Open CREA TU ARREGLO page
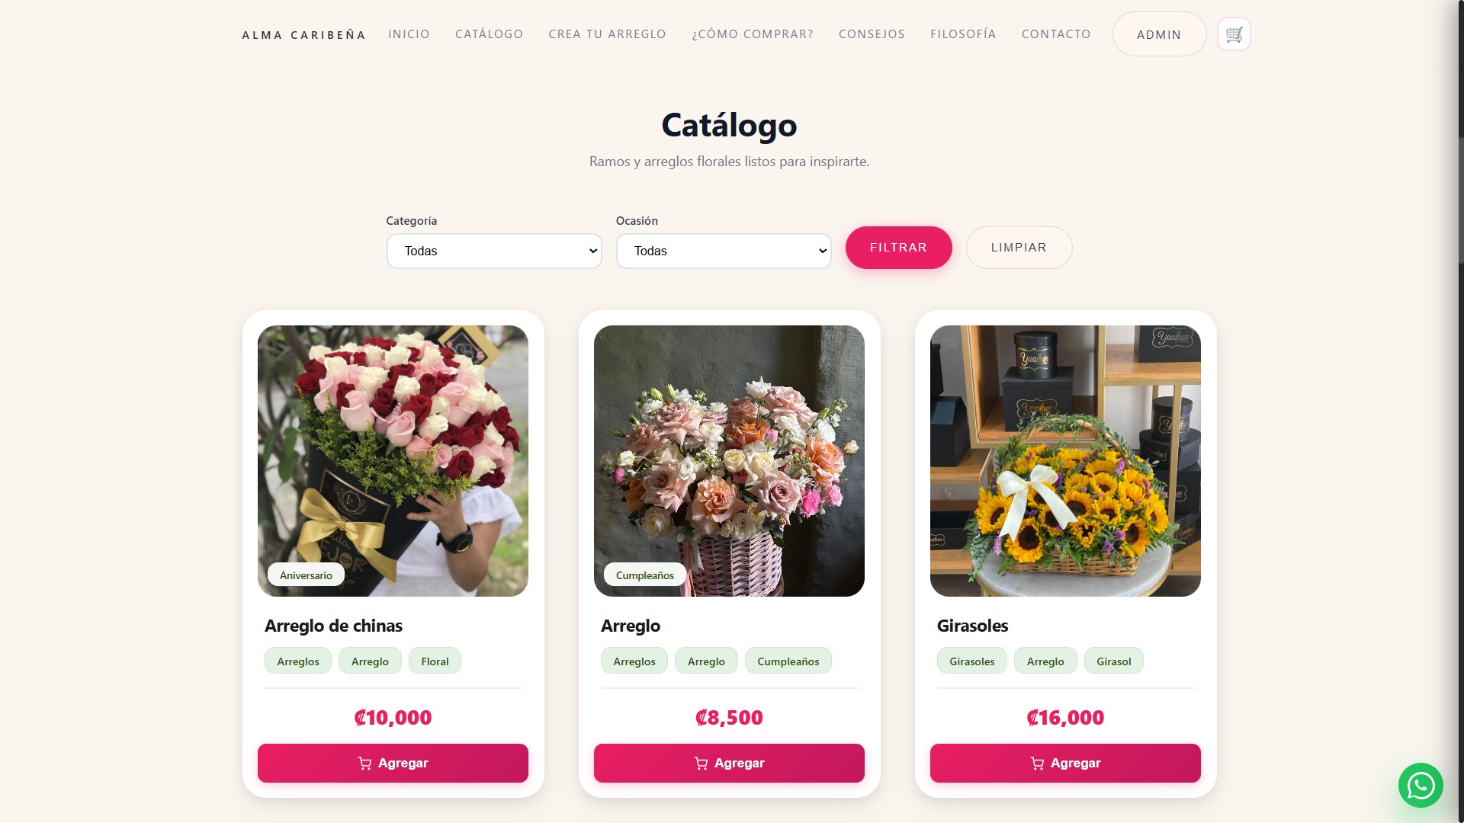The width and height of the screenshot is (1464, 823). tap(607, 34)
